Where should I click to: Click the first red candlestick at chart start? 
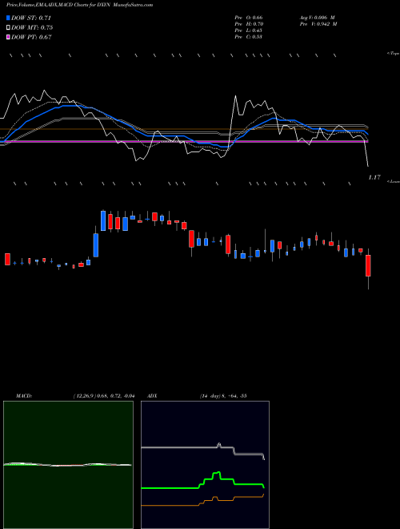7,259
